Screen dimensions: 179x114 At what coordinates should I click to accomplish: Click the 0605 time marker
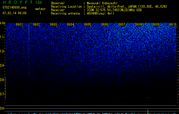(88, 25)
